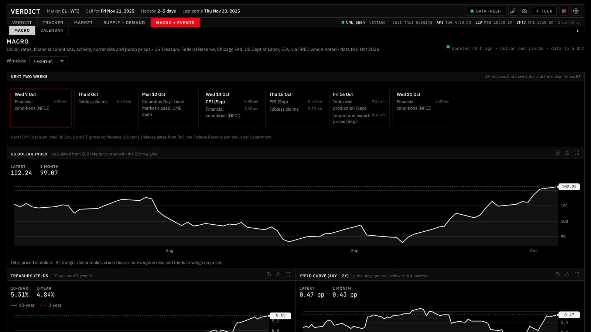This screenshot has height=332, width=591.
Task: Open the Mon 12 Oct Columbus Day card
Action: pyautogui.click(x=168, y=108)
